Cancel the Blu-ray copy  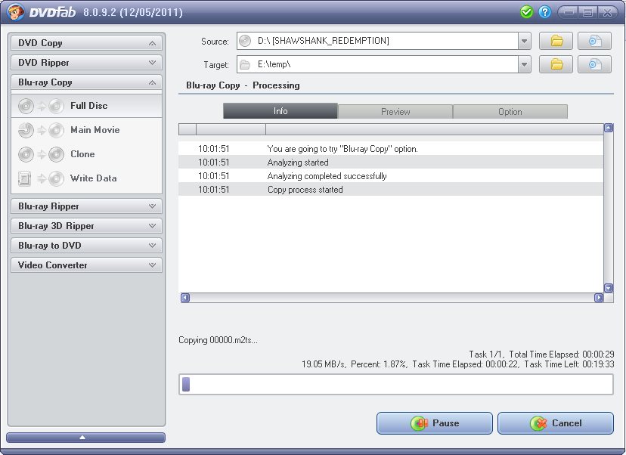[x=555, y=423]
